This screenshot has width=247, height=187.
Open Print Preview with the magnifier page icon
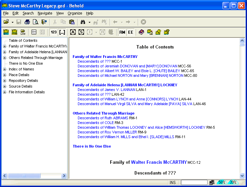(x=36, y=22)
